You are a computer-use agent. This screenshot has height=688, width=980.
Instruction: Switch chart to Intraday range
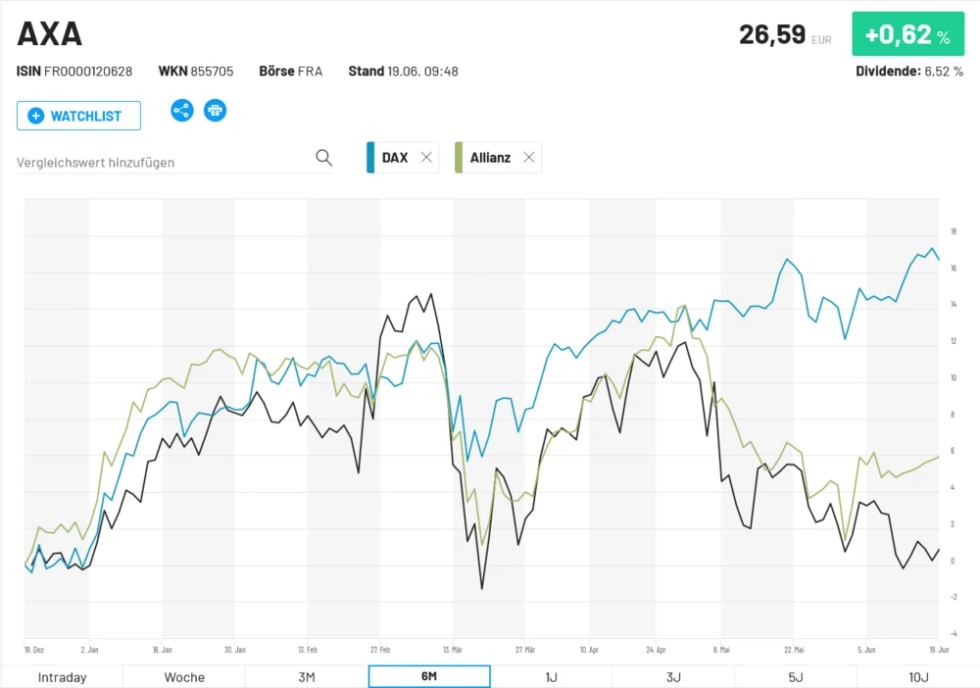[62, 677]
